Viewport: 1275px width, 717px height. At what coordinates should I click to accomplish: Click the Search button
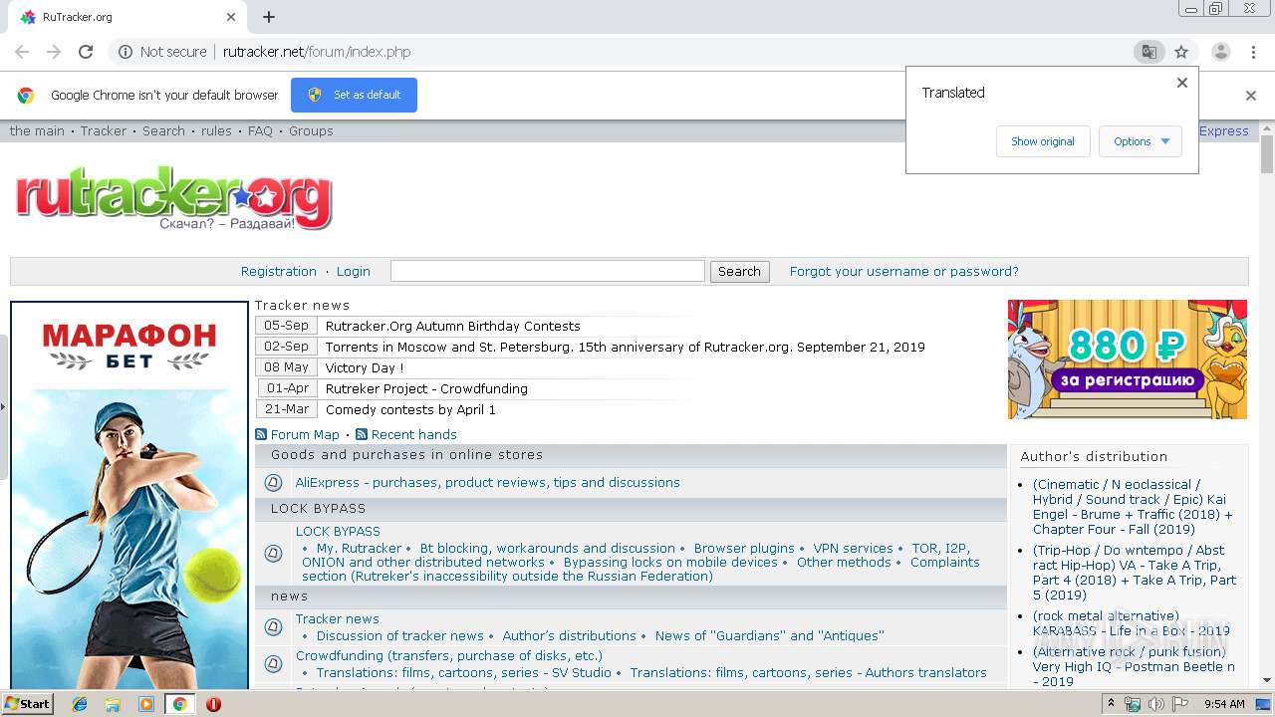pyautogui.click(x=739, y=271)
